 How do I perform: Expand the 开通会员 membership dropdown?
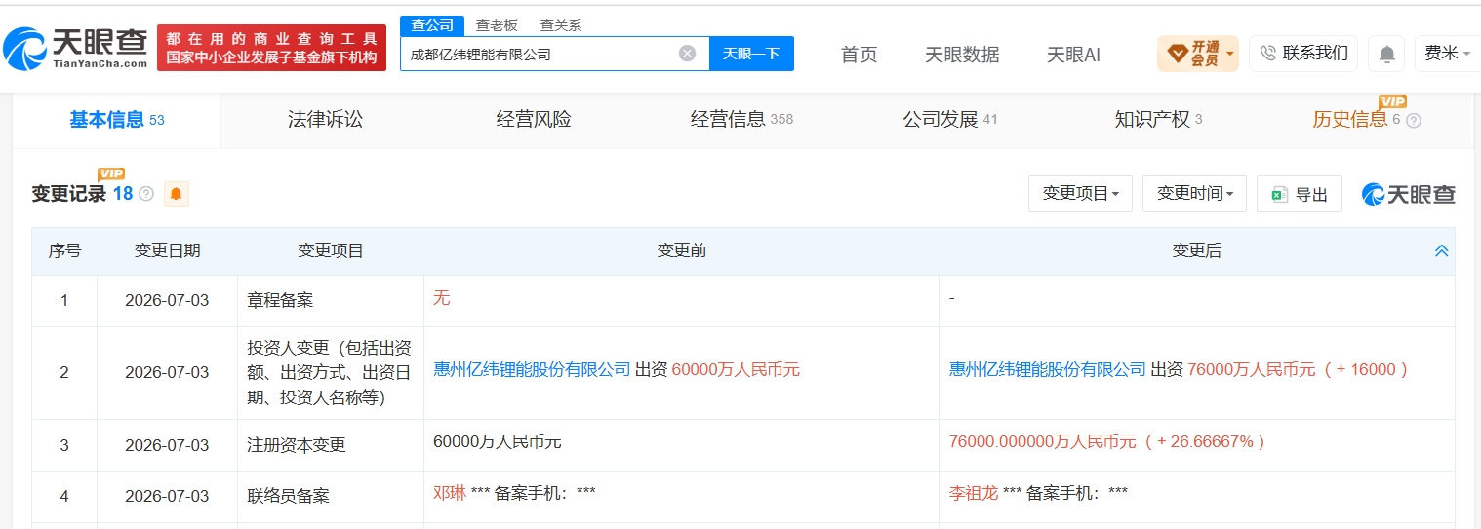tap(1198, 54)
